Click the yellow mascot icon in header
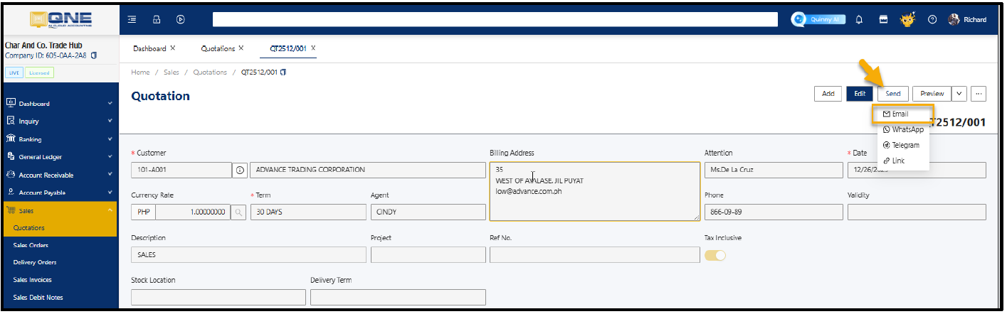 pyautogui.click(x=907, y=18)
